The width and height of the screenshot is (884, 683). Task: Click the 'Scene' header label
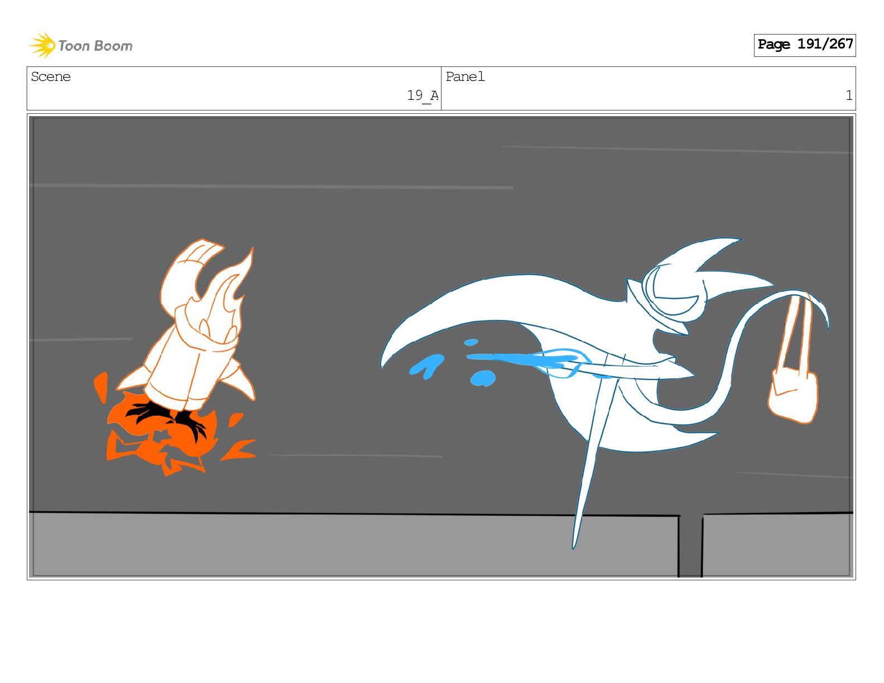(51, 76)
